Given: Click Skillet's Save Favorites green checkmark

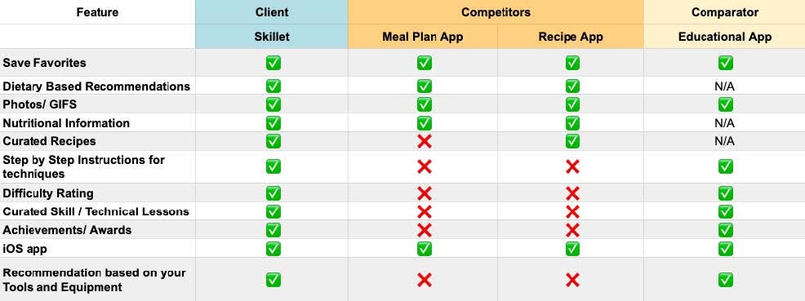Looking at the screenshot, I should coord(274,63).
